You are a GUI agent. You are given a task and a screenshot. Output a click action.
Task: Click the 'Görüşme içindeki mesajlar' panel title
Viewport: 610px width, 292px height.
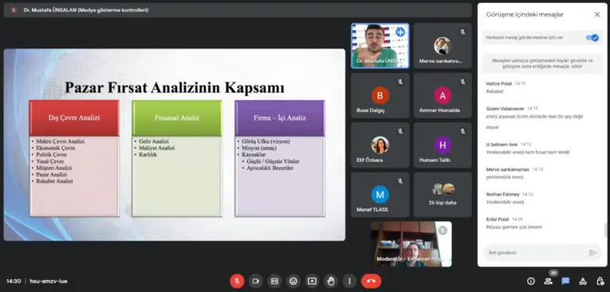(x=525, y=14)
